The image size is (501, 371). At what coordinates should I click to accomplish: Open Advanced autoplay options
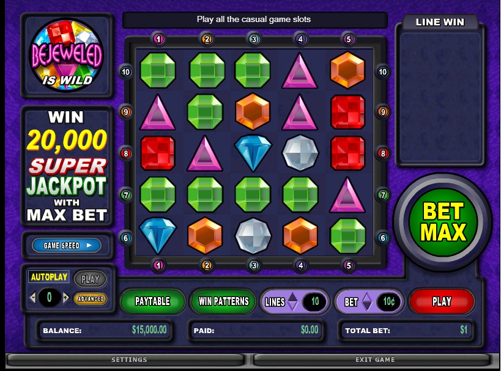click(x=91, y=299)
